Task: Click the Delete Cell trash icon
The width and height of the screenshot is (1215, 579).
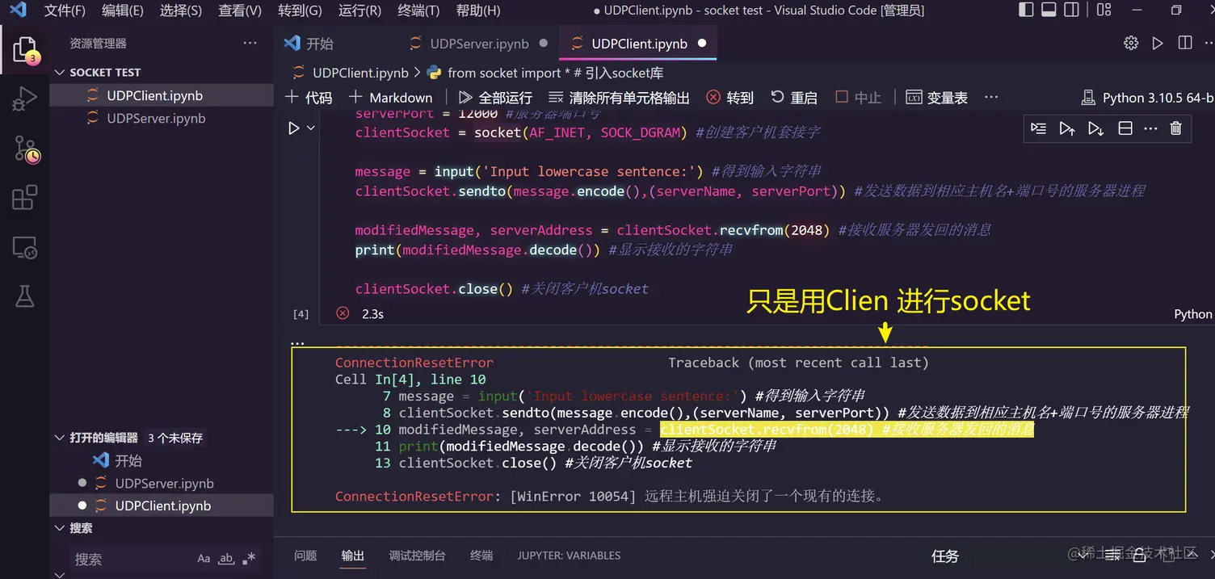Action: coord(1175,128)
